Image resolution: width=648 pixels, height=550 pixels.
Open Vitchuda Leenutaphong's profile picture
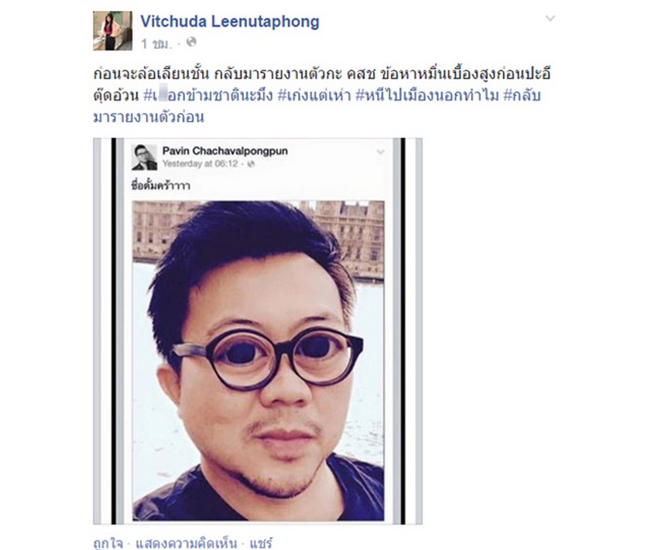coord(112,31)
